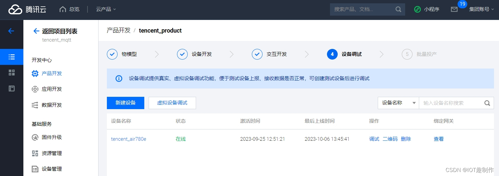Click the 设备管理 list icon

[x=35, y=169]
